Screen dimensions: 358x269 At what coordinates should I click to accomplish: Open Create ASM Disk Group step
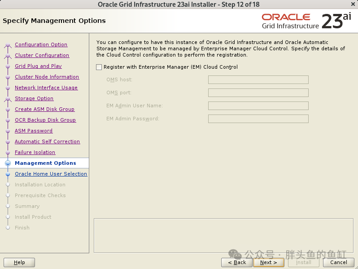(45, 109)
